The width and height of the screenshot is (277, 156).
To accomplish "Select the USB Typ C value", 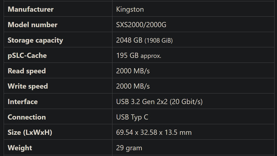I will click(x=132, y=117).
